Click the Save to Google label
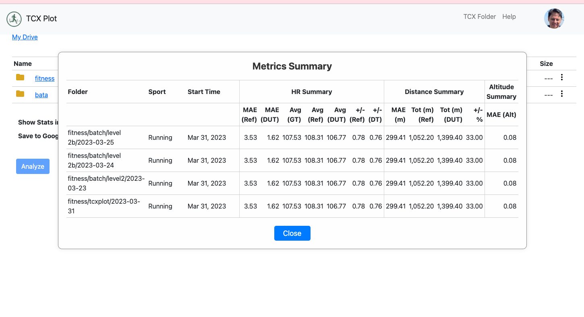This screenshot has width=584, height=317. [x=38, y=136]
